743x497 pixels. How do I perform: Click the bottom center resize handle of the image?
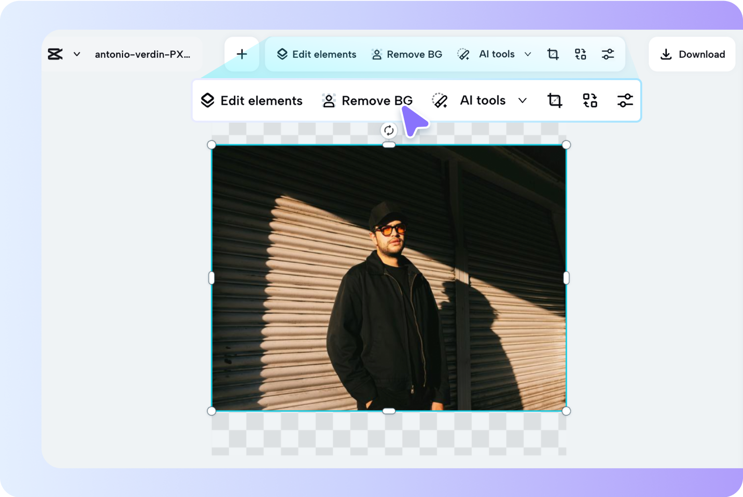coord(389,410)
